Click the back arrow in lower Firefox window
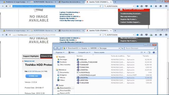Viewport: 169px width, 95px height. point(3,35)
